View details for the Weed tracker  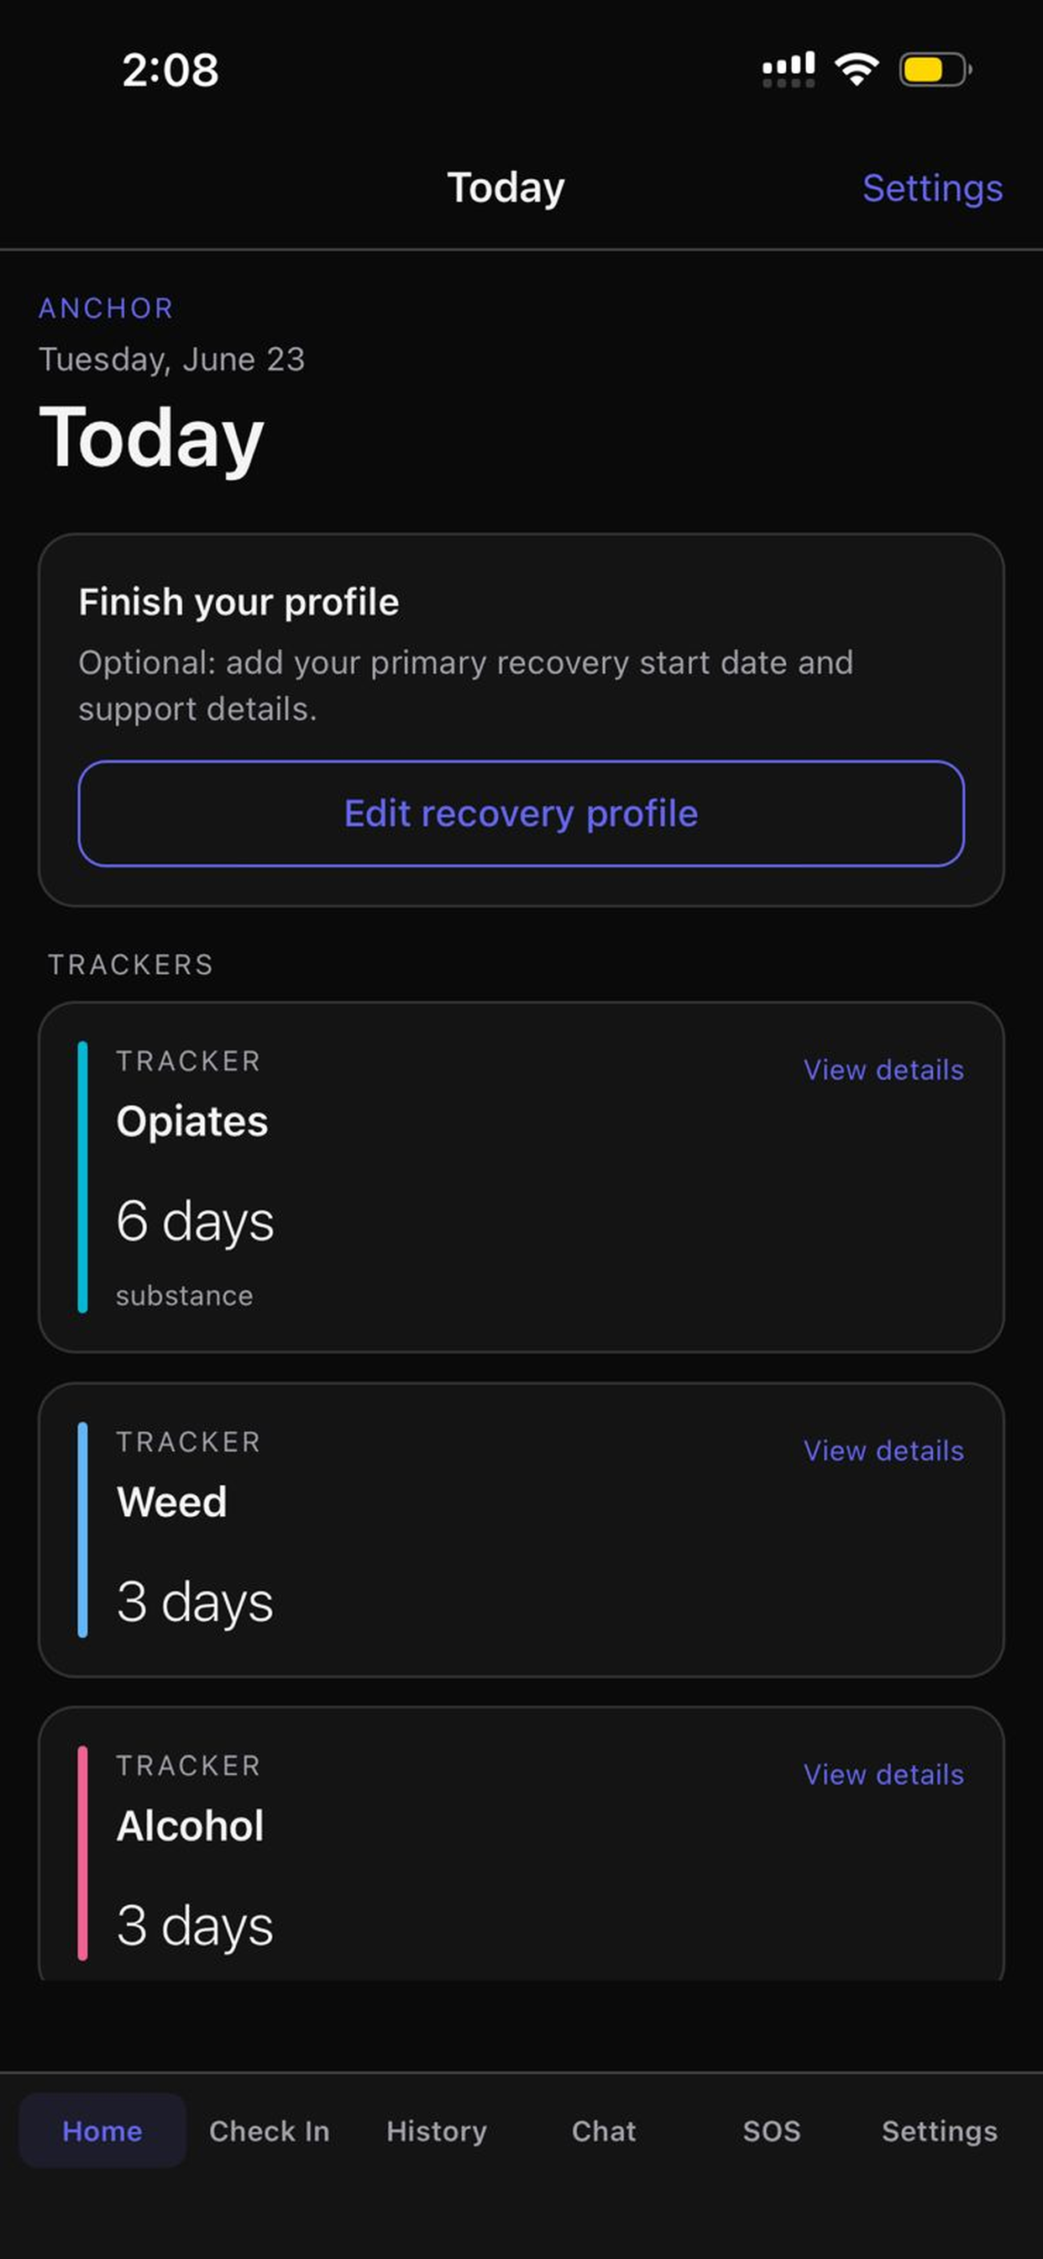coord(883,1451)
